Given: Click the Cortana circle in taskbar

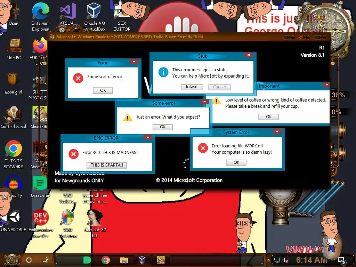Looking at the screenshot, I should (29, 260).
